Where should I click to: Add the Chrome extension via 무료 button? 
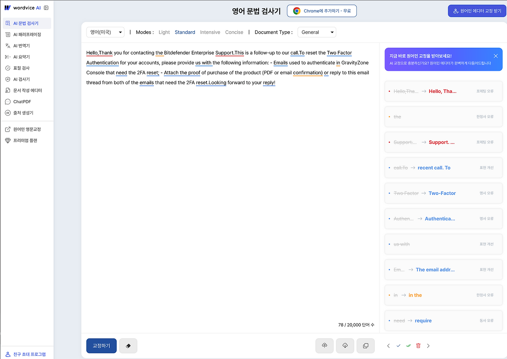click(x=322, y=11)
